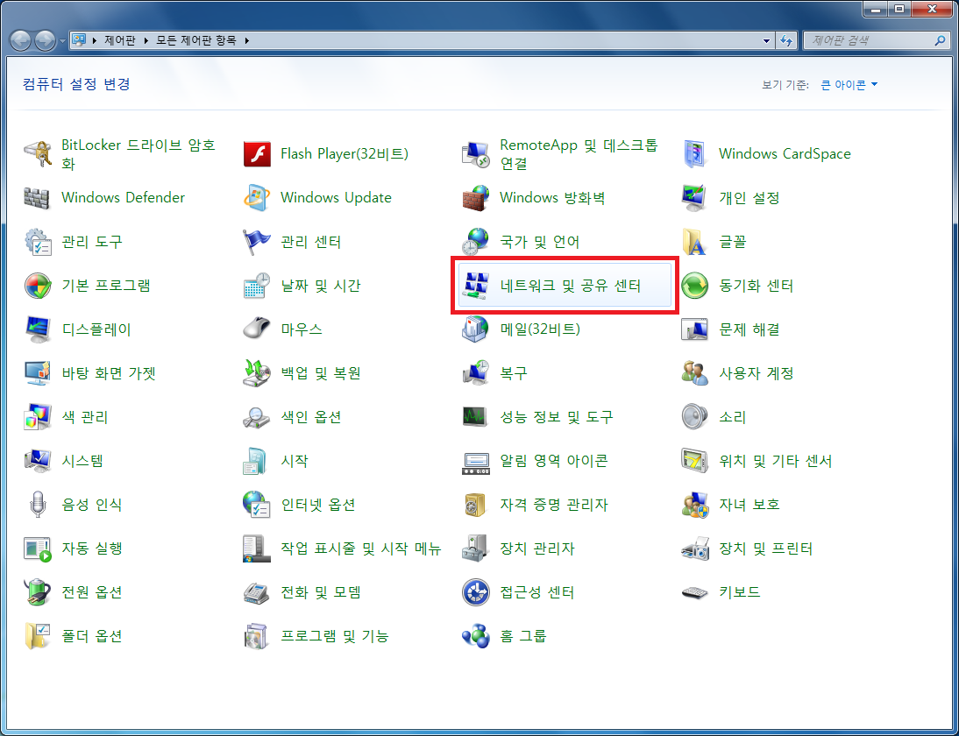Screen dimensions: 959x736
Task: Open the 홈 그룹 icon
Action: (x=476, y=636)
